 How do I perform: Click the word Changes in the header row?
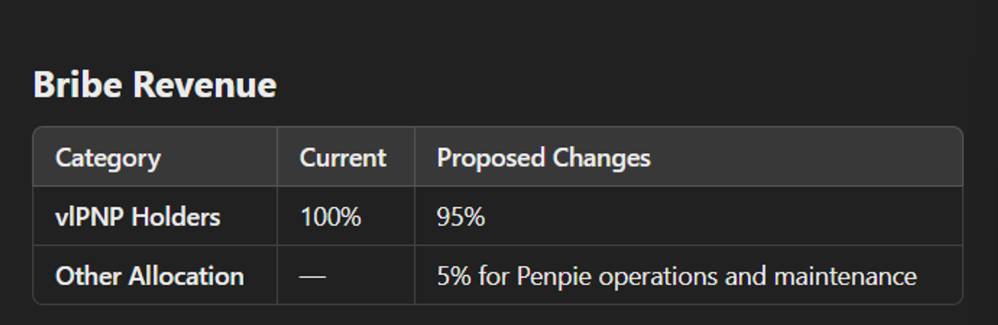coord(601,158)
